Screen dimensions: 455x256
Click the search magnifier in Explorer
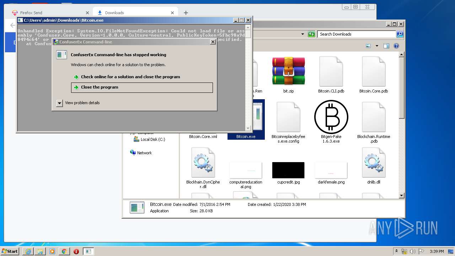(x=400, y=34)
